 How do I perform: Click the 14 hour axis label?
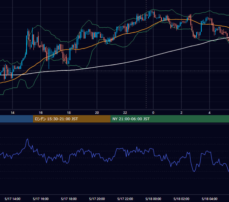click(x=12, y=113)
